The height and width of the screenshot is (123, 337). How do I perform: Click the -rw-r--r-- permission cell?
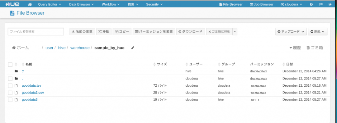pos(256,100)
